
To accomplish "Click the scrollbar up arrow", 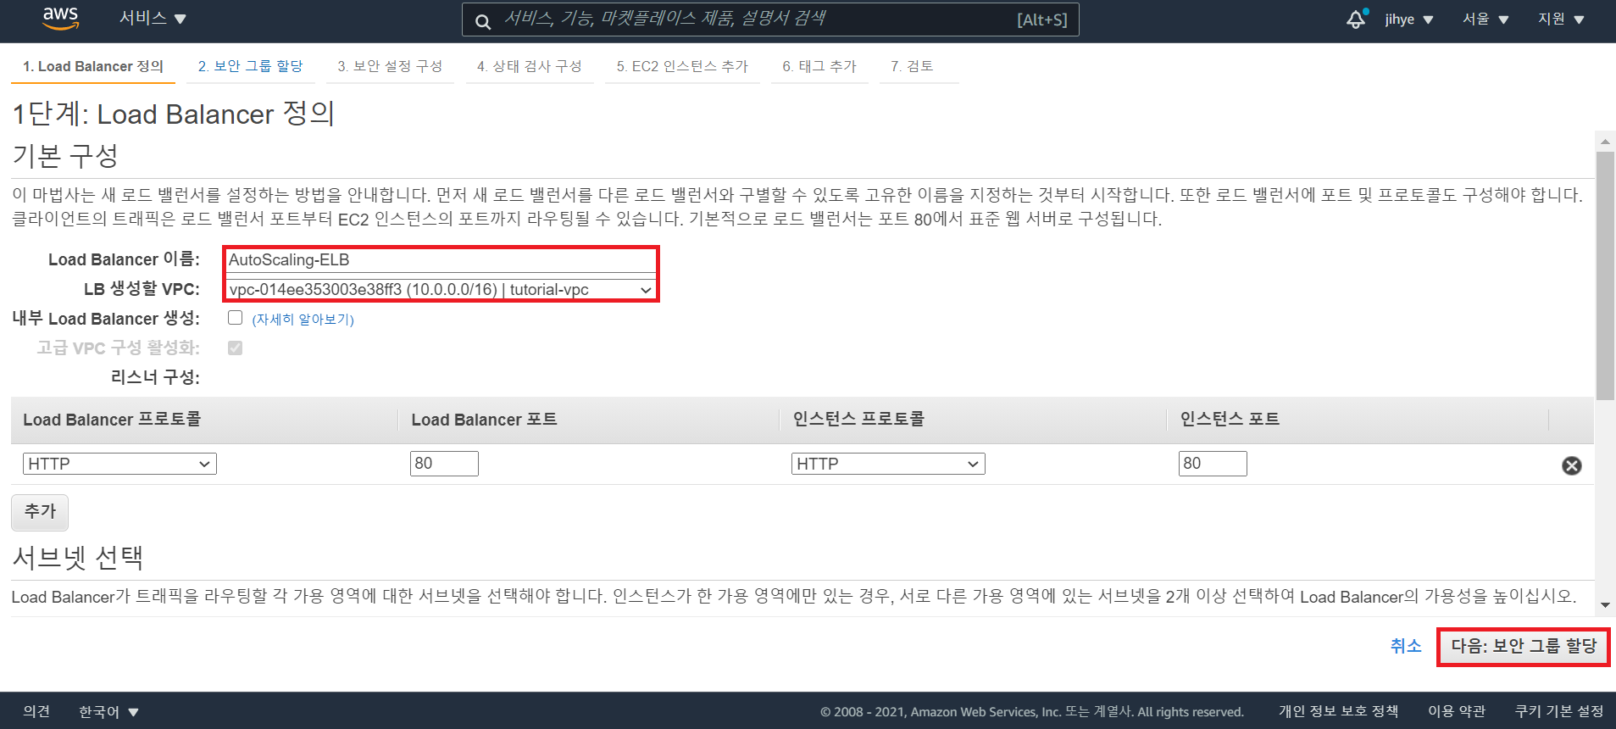I will coord(1605,141).
